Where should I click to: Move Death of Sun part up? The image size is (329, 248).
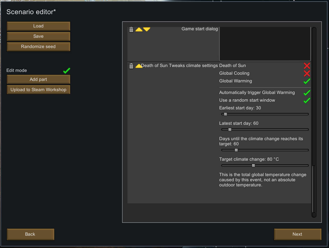point(139,66)
